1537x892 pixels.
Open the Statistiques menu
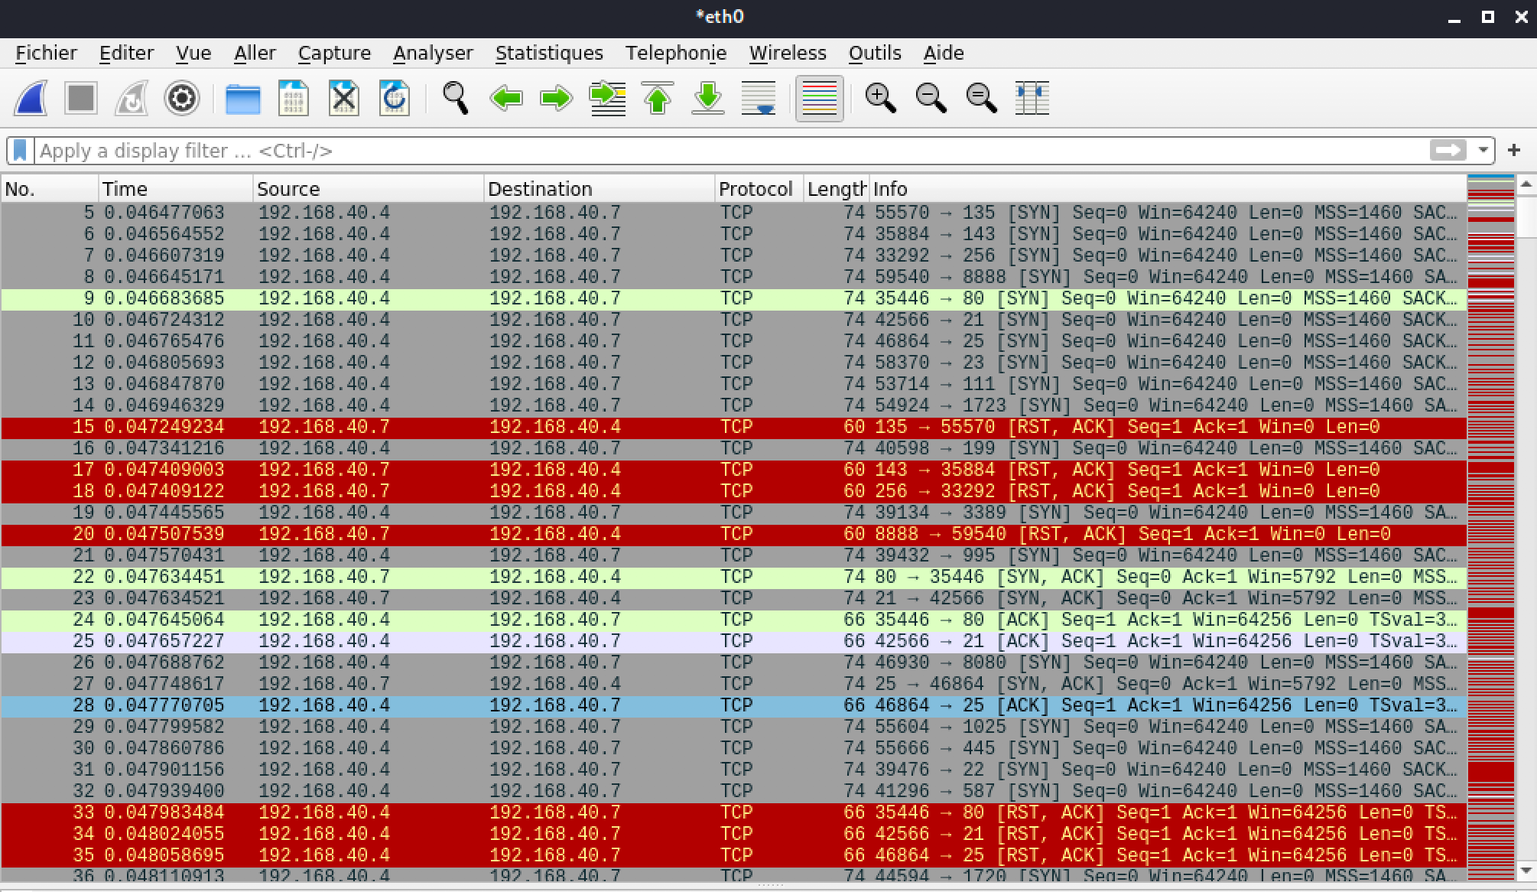click(549, 53)
